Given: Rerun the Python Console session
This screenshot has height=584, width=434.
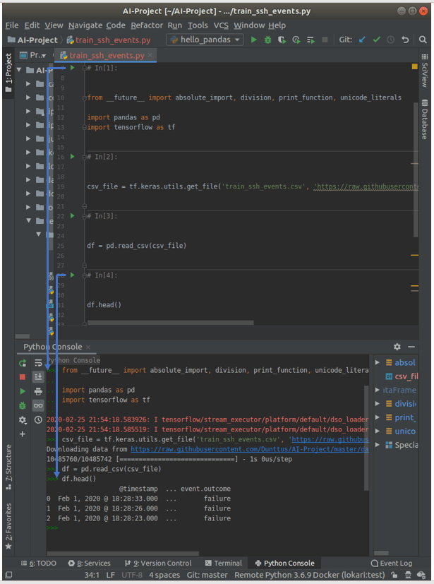Looking at the screenshot, I should click(x=23, y=363).
